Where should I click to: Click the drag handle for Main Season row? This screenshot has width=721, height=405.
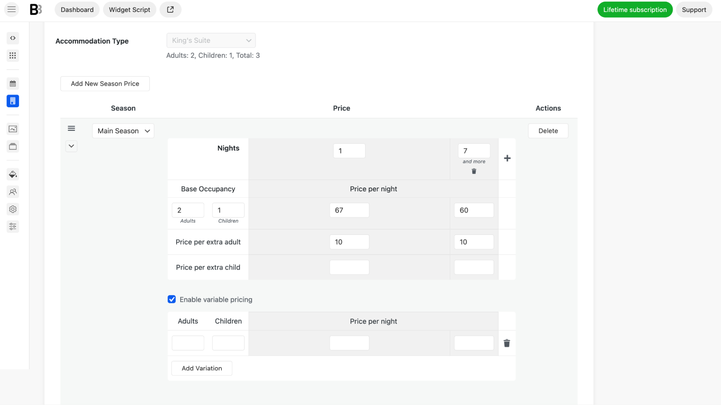coord(71,129)
